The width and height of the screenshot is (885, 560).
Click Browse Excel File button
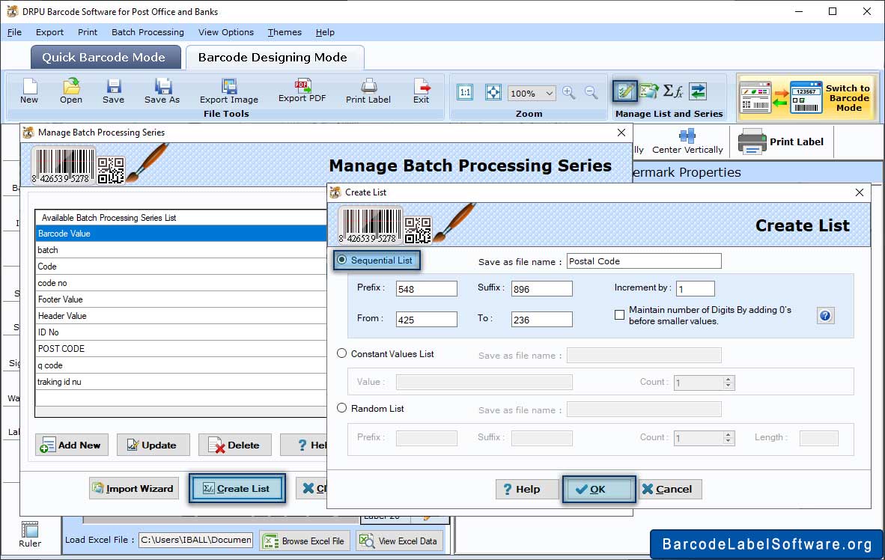click(x=305, y=541)
